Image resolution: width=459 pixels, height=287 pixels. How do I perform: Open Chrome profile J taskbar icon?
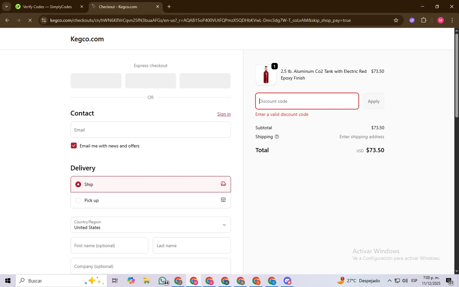coord(178,281)
